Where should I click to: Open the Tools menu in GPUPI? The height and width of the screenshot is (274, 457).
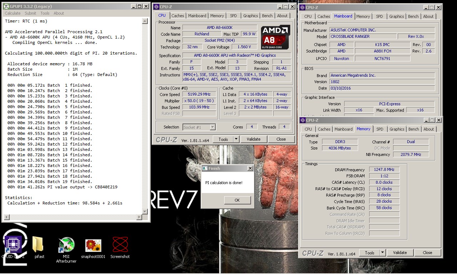pyautogui.click(x=45, y=13)
